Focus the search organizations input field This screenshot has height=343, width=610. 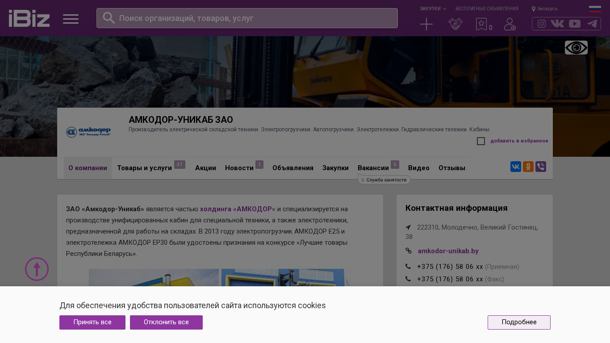point(247,18)
